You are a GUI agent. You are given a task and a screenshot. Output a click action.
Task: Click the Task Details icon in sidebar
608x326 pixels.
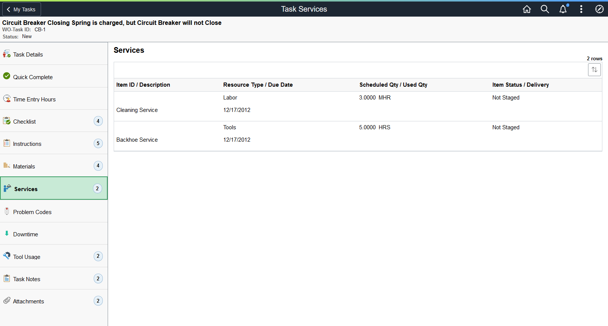click(7, 54)
